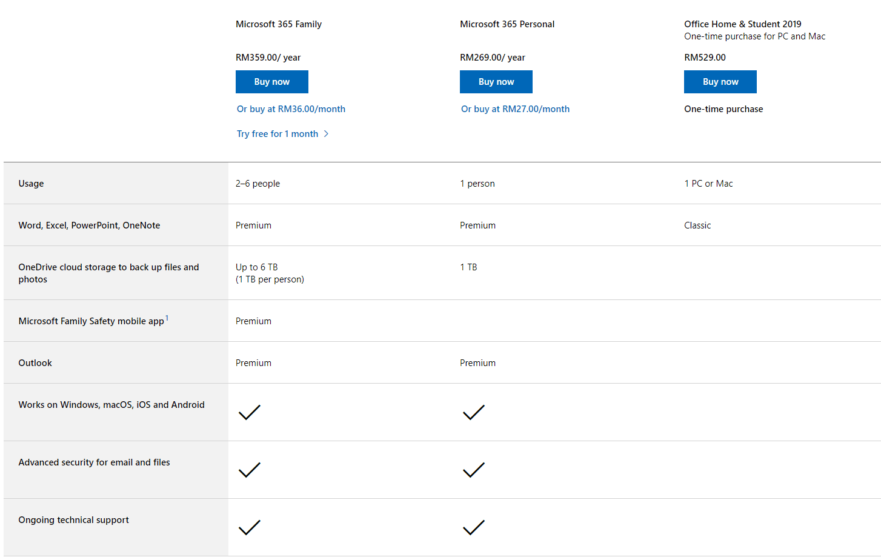Click Word, Excel, PowerPoint, OneNote row label

pos(89,225)
